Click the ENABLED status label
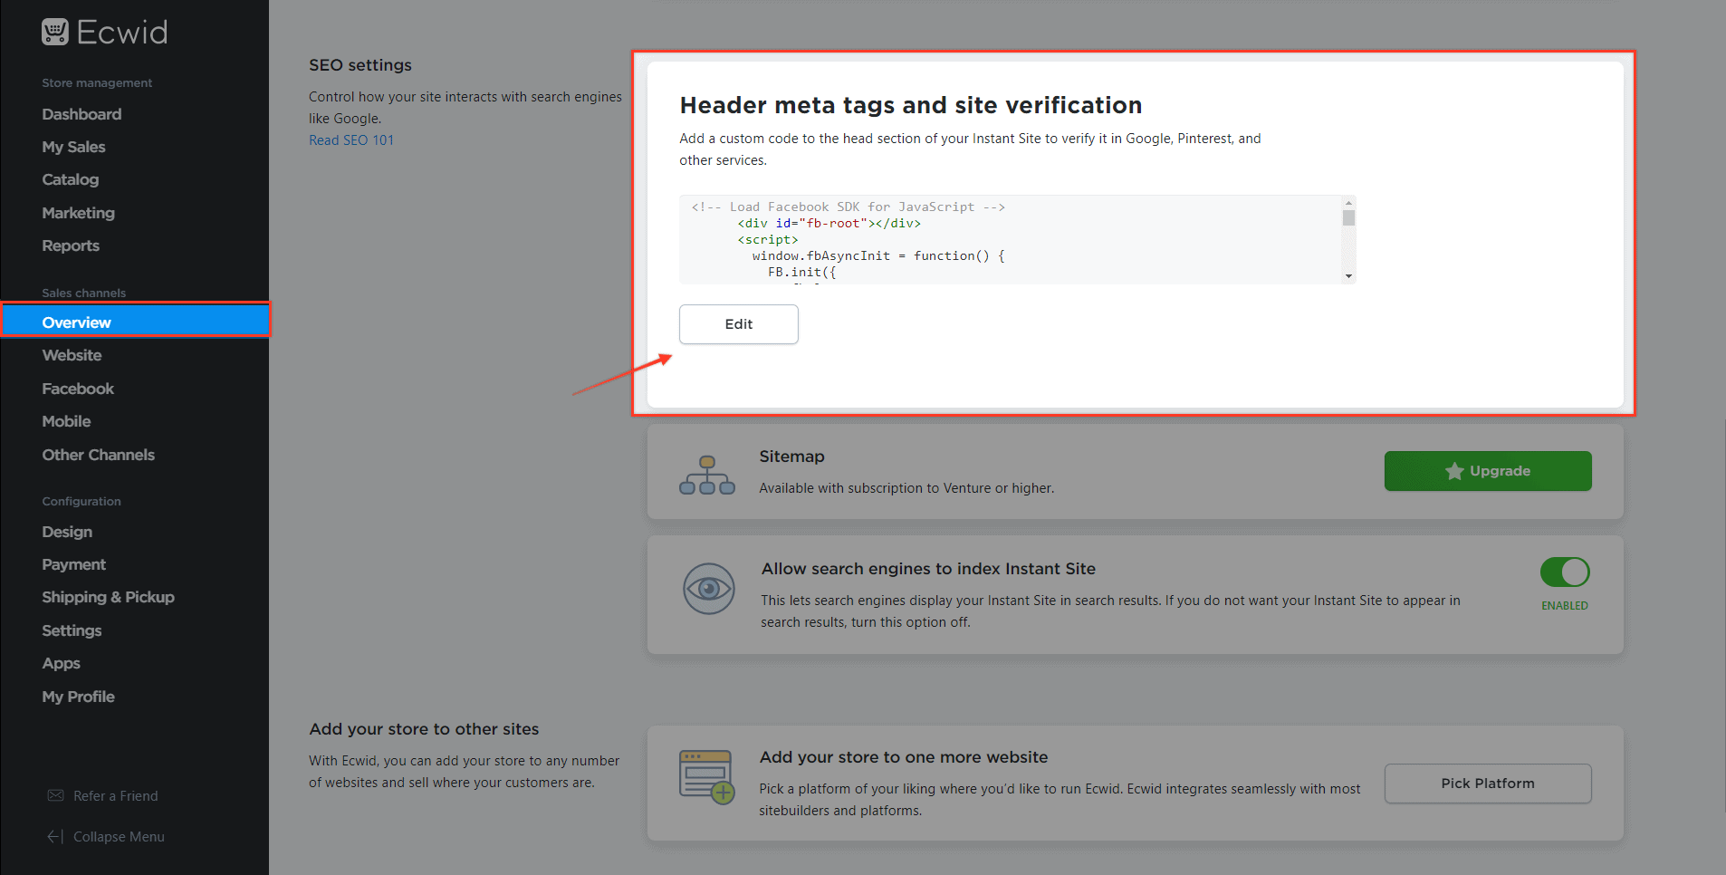The width and height of the screenshot is (1726, 875). [1565, 606]
